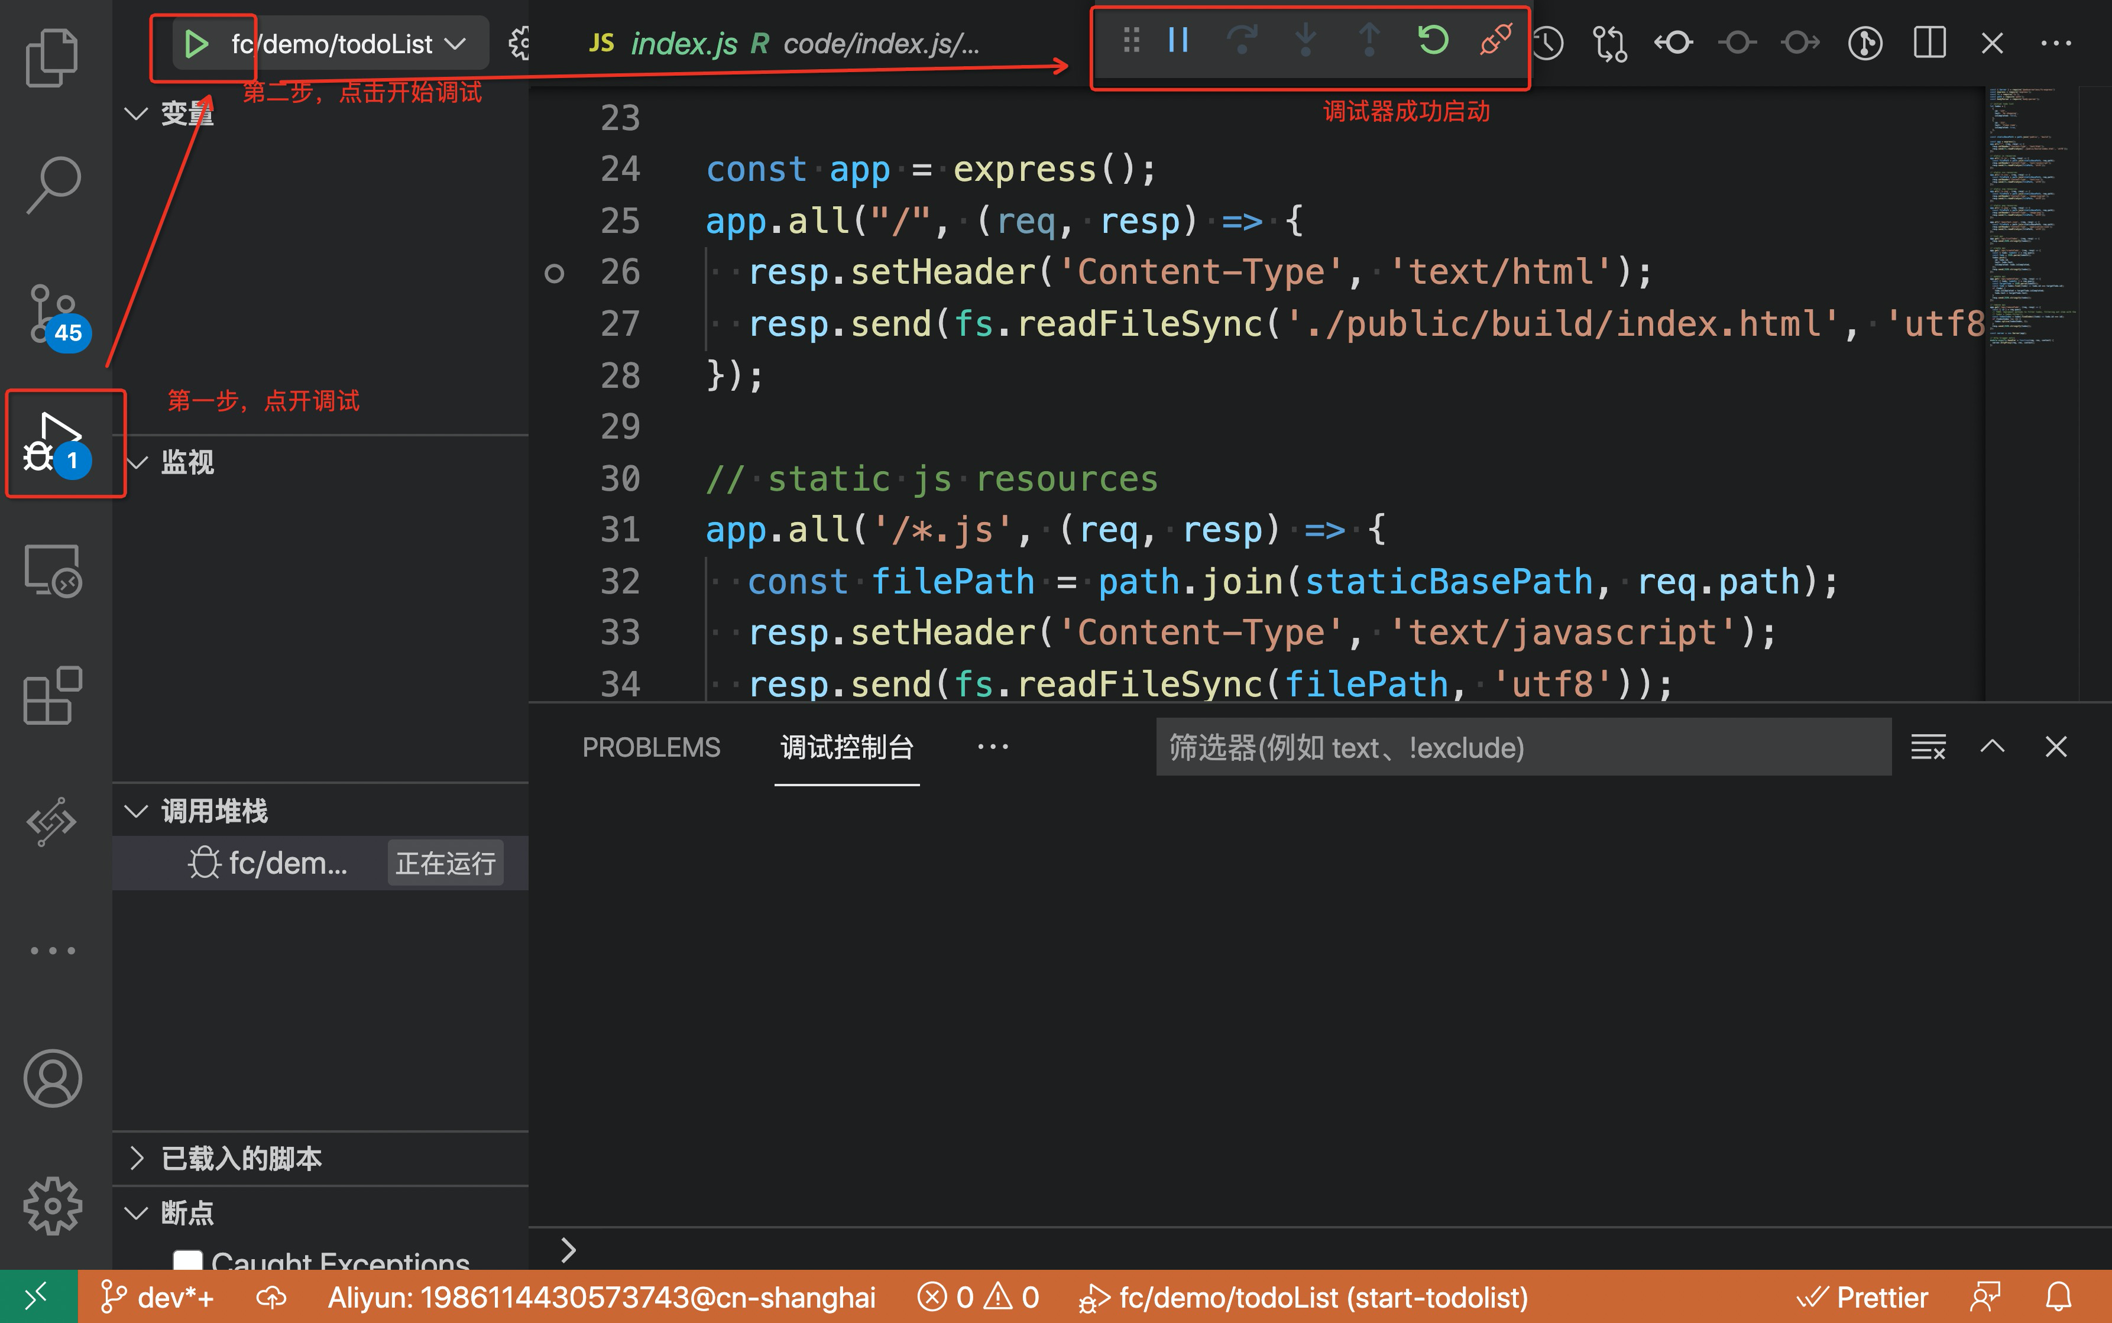Switch to the PROBLEMS tab

click(651, 747)
